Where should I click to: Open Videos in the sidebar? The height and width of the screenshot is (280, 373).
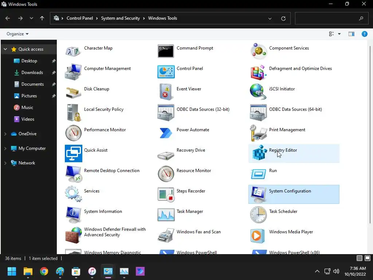(x=28, y=119)
